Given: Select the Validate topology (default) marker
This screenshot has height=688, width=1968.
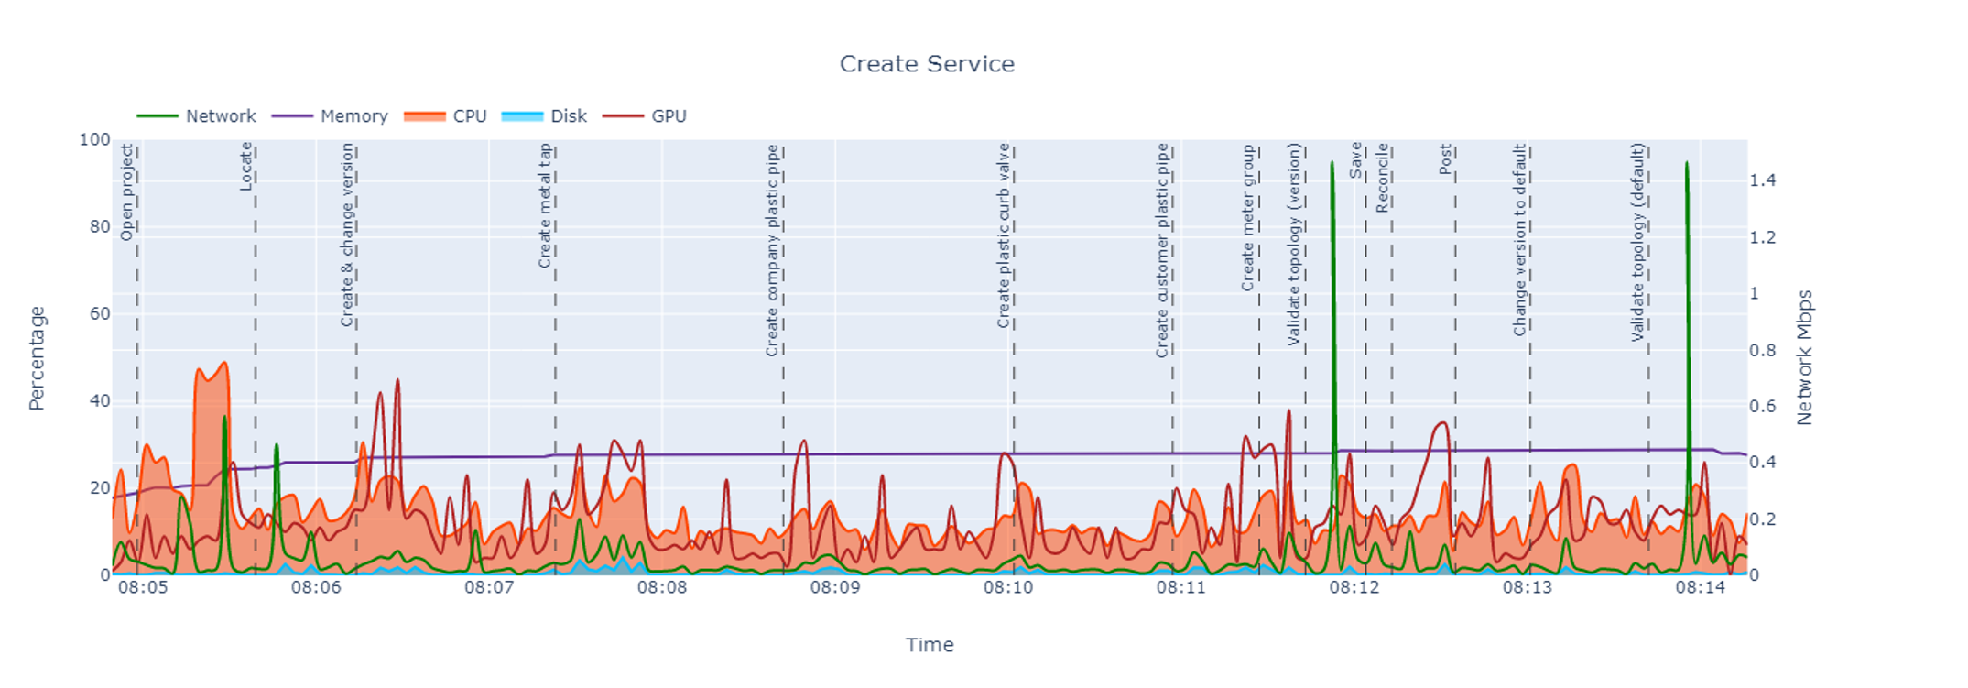Looking at the screenshot, I should tap(1638, 243).
